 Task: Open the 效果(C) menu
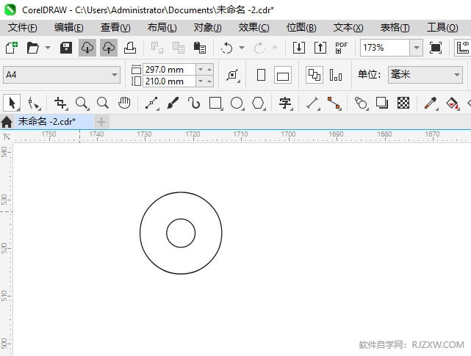(x=254, y=28)
